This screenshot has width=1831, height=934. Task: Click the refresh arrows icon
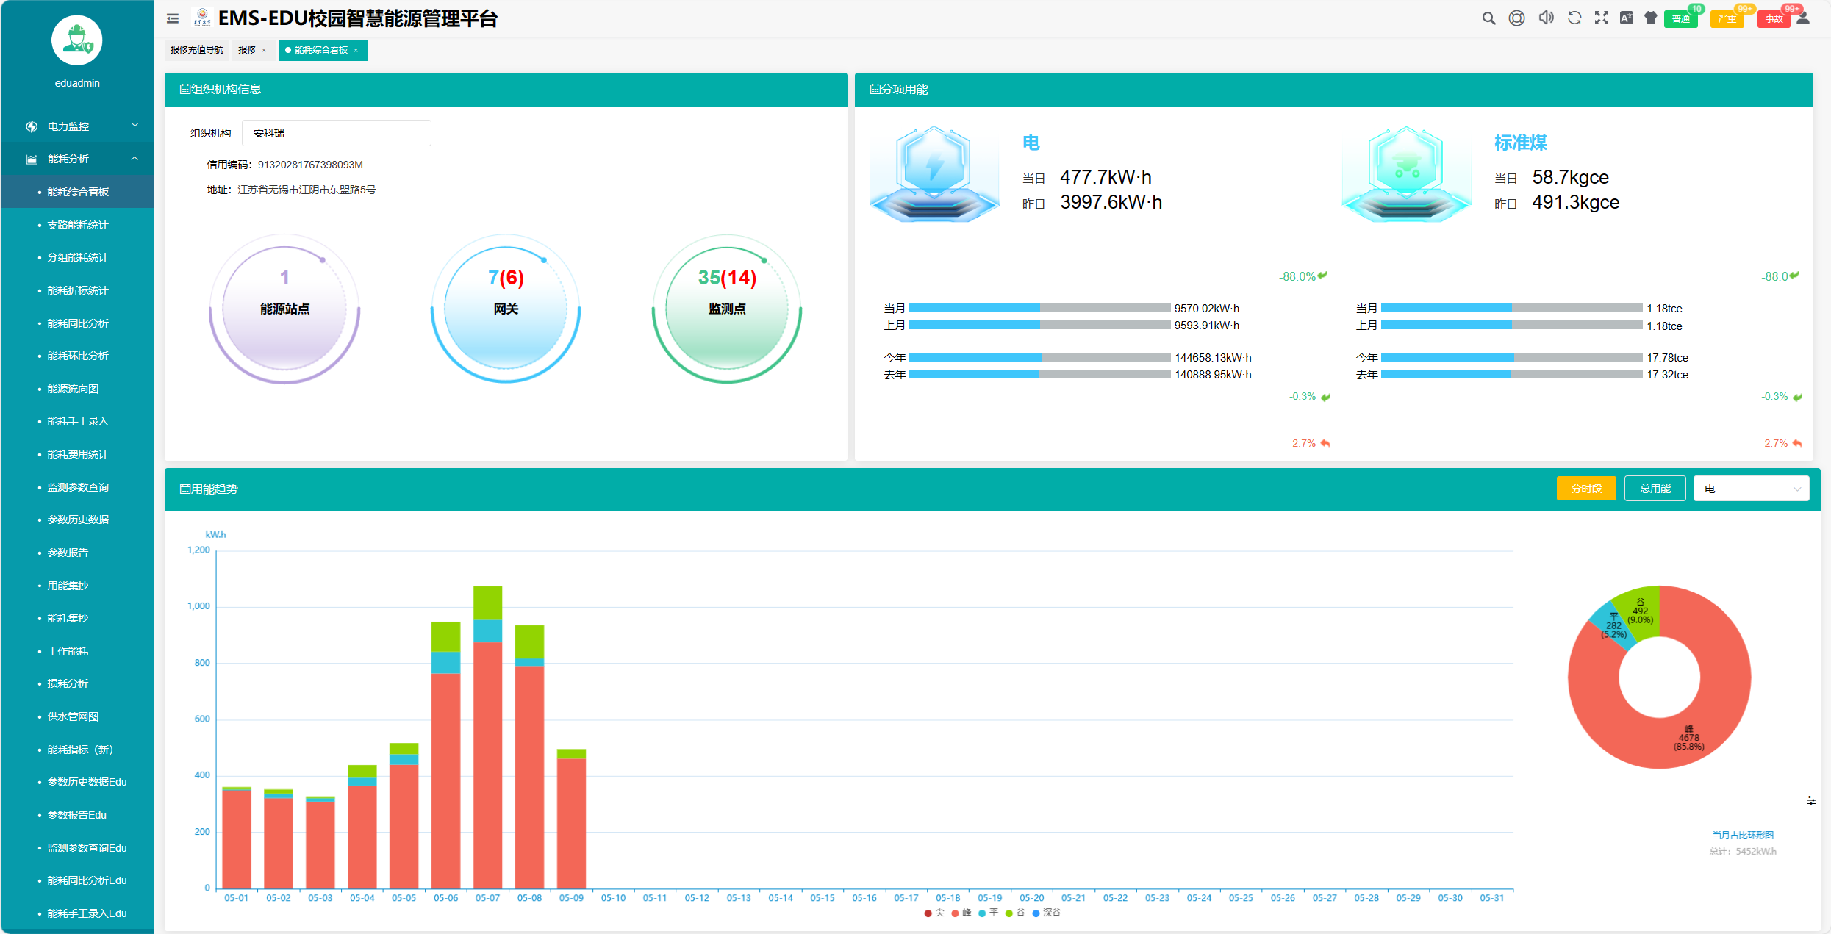1574,18
